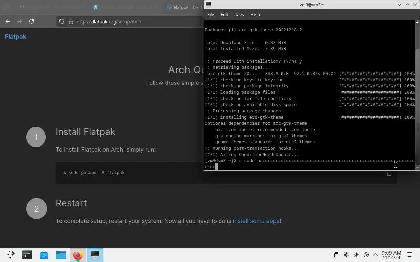Click the terminal scrollbar thumb

coord(417,107)
